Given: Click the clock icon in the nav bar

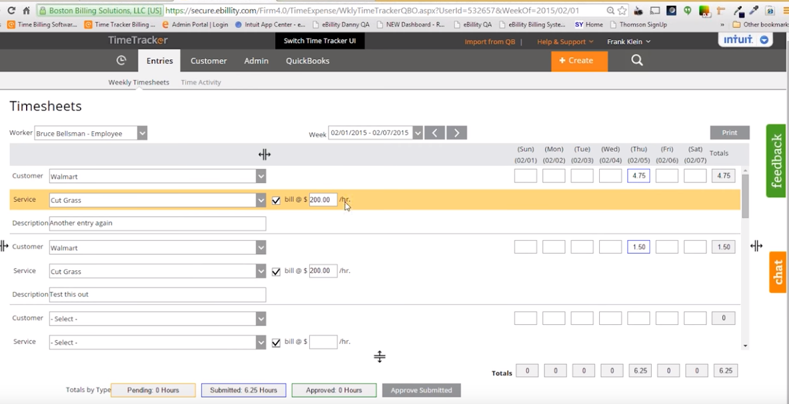Looking at the screenshot, I should (121, 61).
